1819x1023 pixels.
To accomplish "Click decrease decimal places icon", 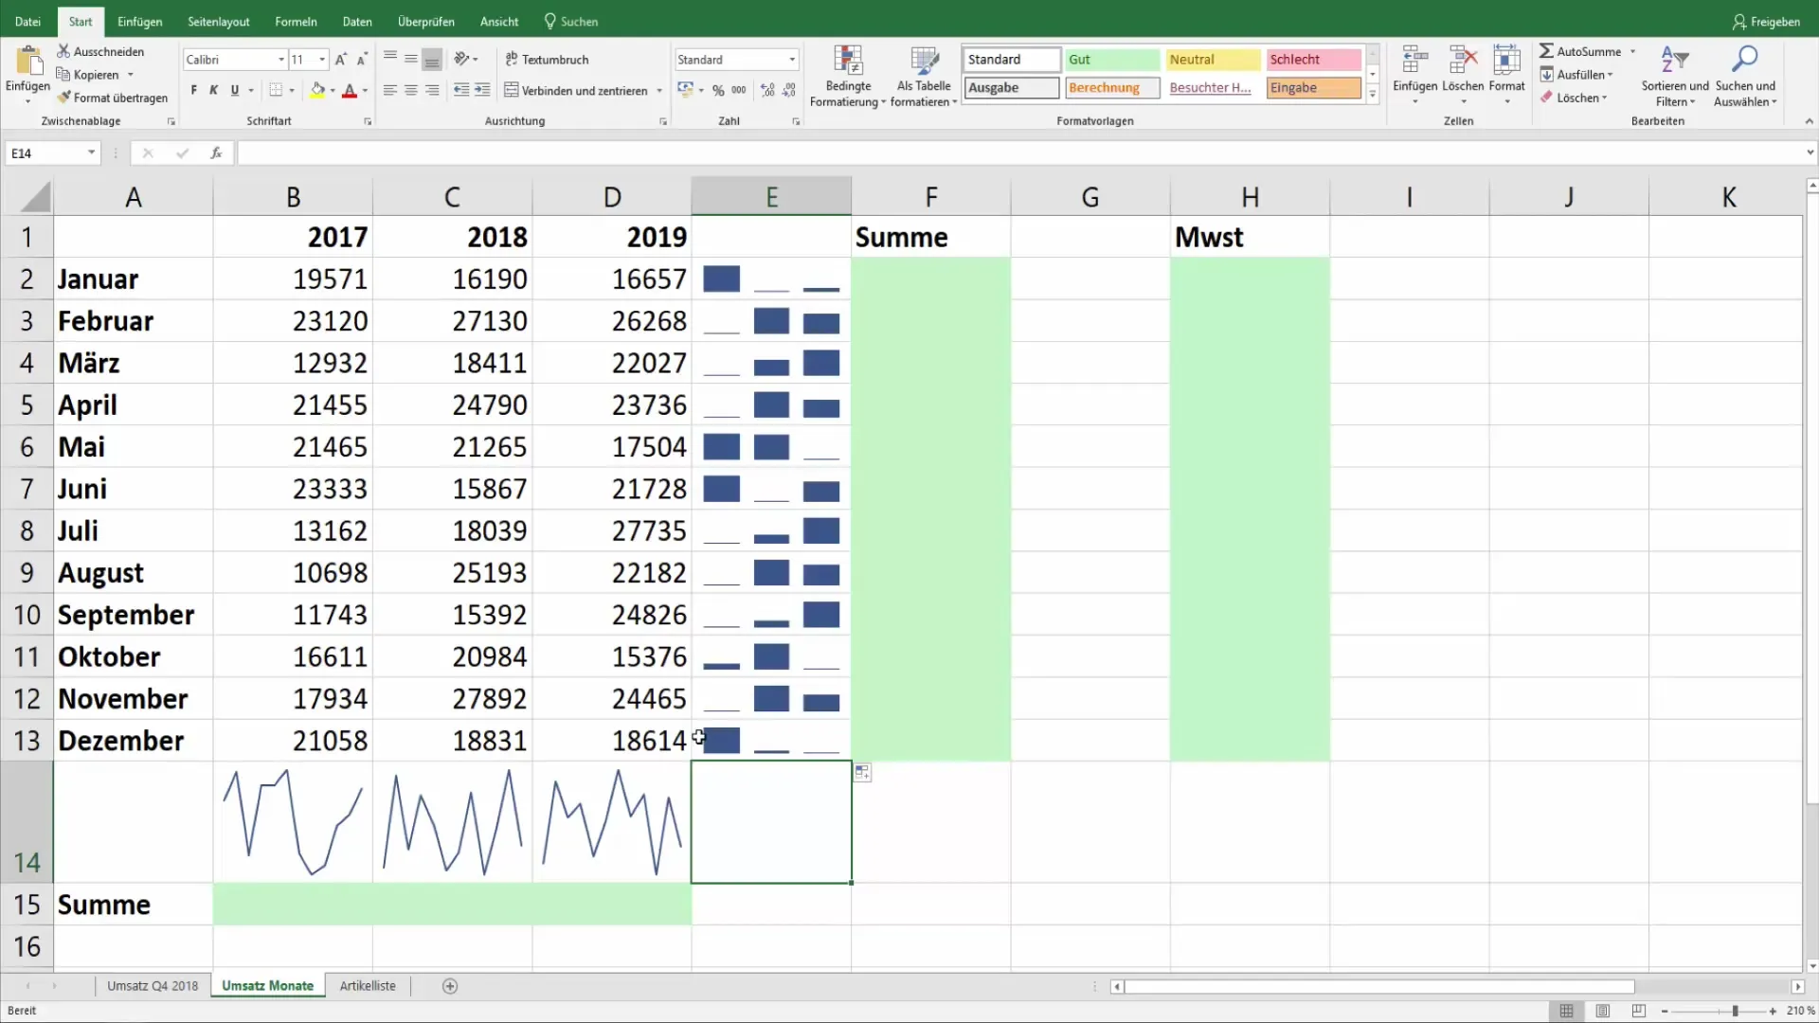I will click(789, 90).
